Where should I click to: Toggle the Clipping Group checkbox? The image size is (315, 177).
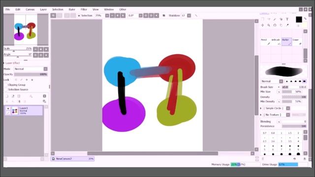tap(5, 85)
